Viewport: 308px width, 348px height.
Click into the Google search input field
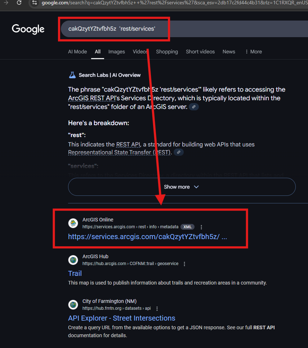pos(184,29)
